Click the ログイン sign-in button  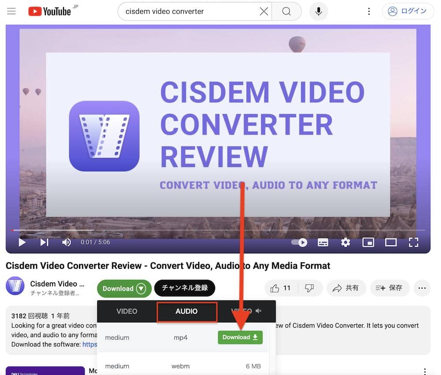tap(408, 11)
